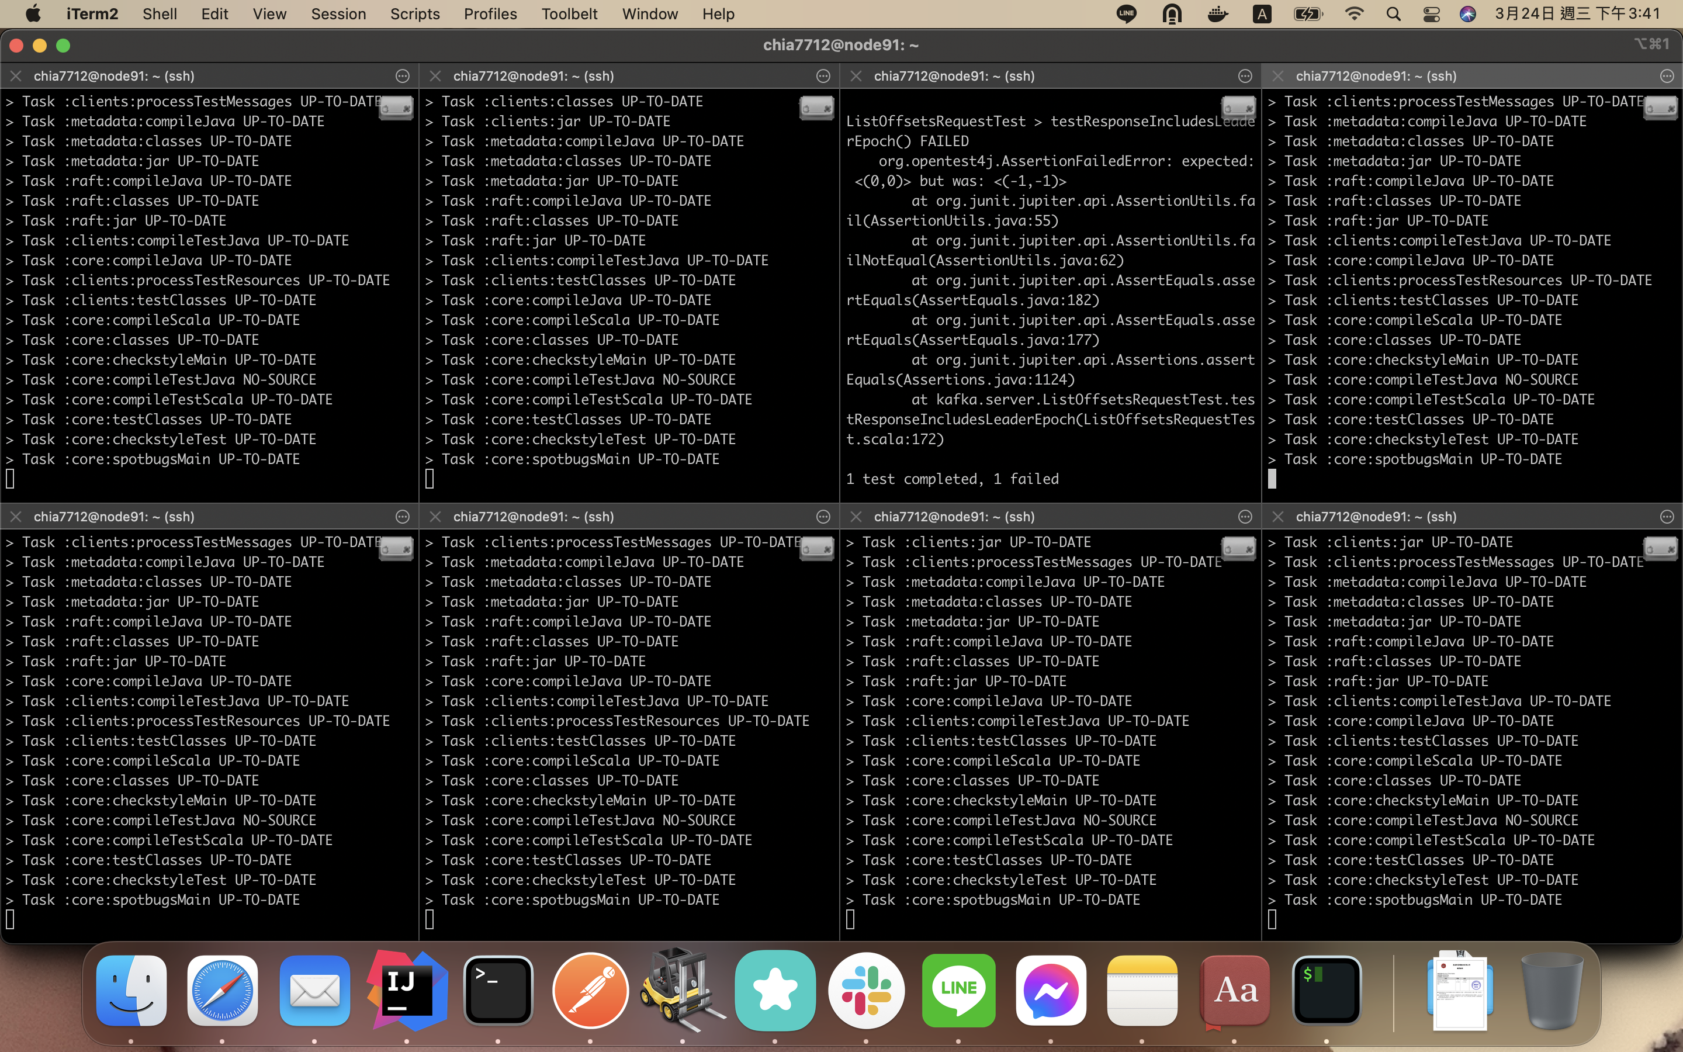Open the Profiles menu
The image size is (1683, 1052).
[x=490, y=14]
